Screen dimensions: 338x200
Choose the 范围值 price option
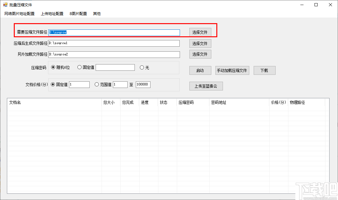tap(97, 85)
